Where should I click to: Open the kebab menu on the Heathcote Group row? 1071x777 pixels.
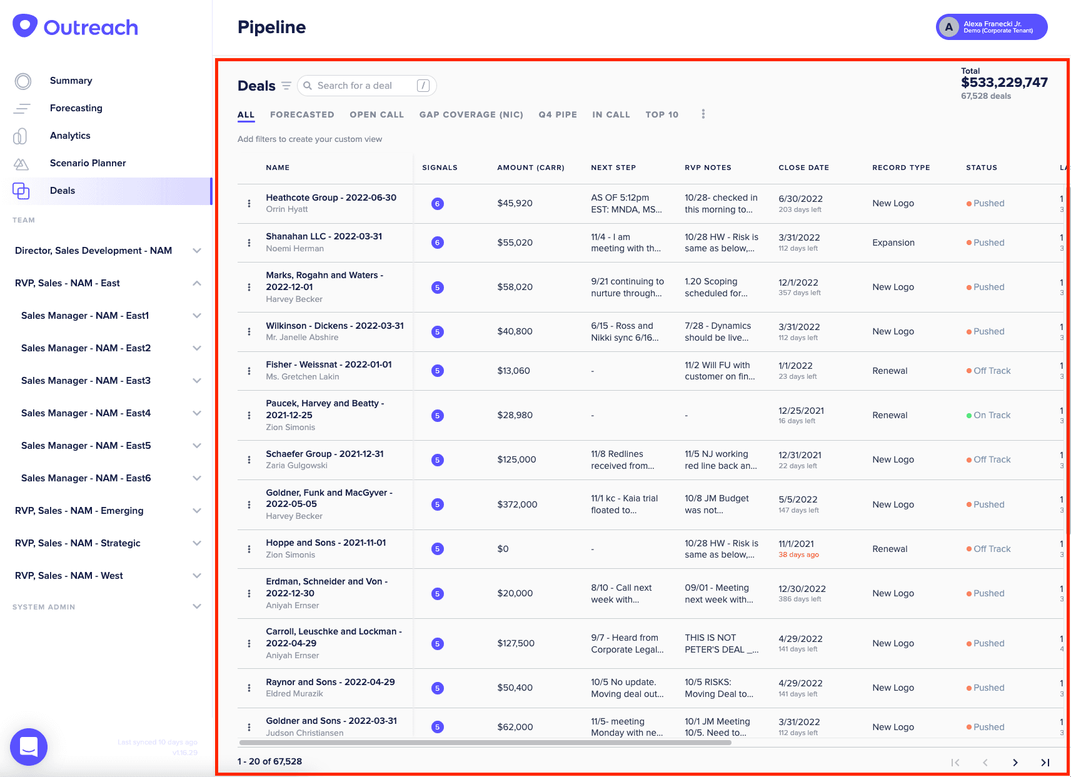[x=248, y=203]
